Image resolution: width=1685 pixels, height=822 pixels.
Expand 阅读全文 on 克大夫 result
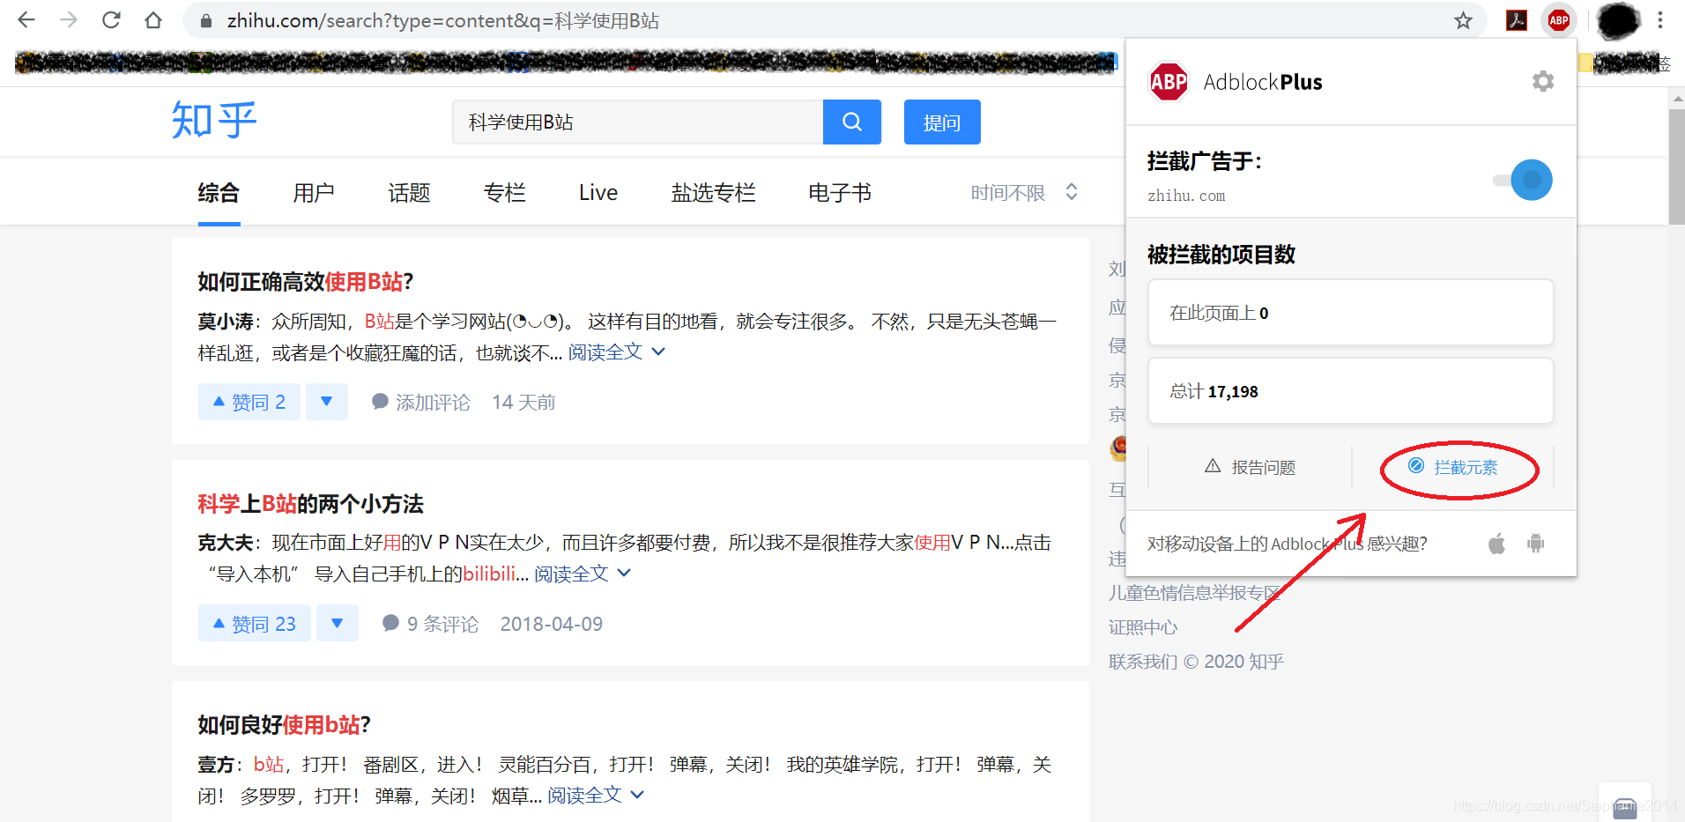[583, 574]
